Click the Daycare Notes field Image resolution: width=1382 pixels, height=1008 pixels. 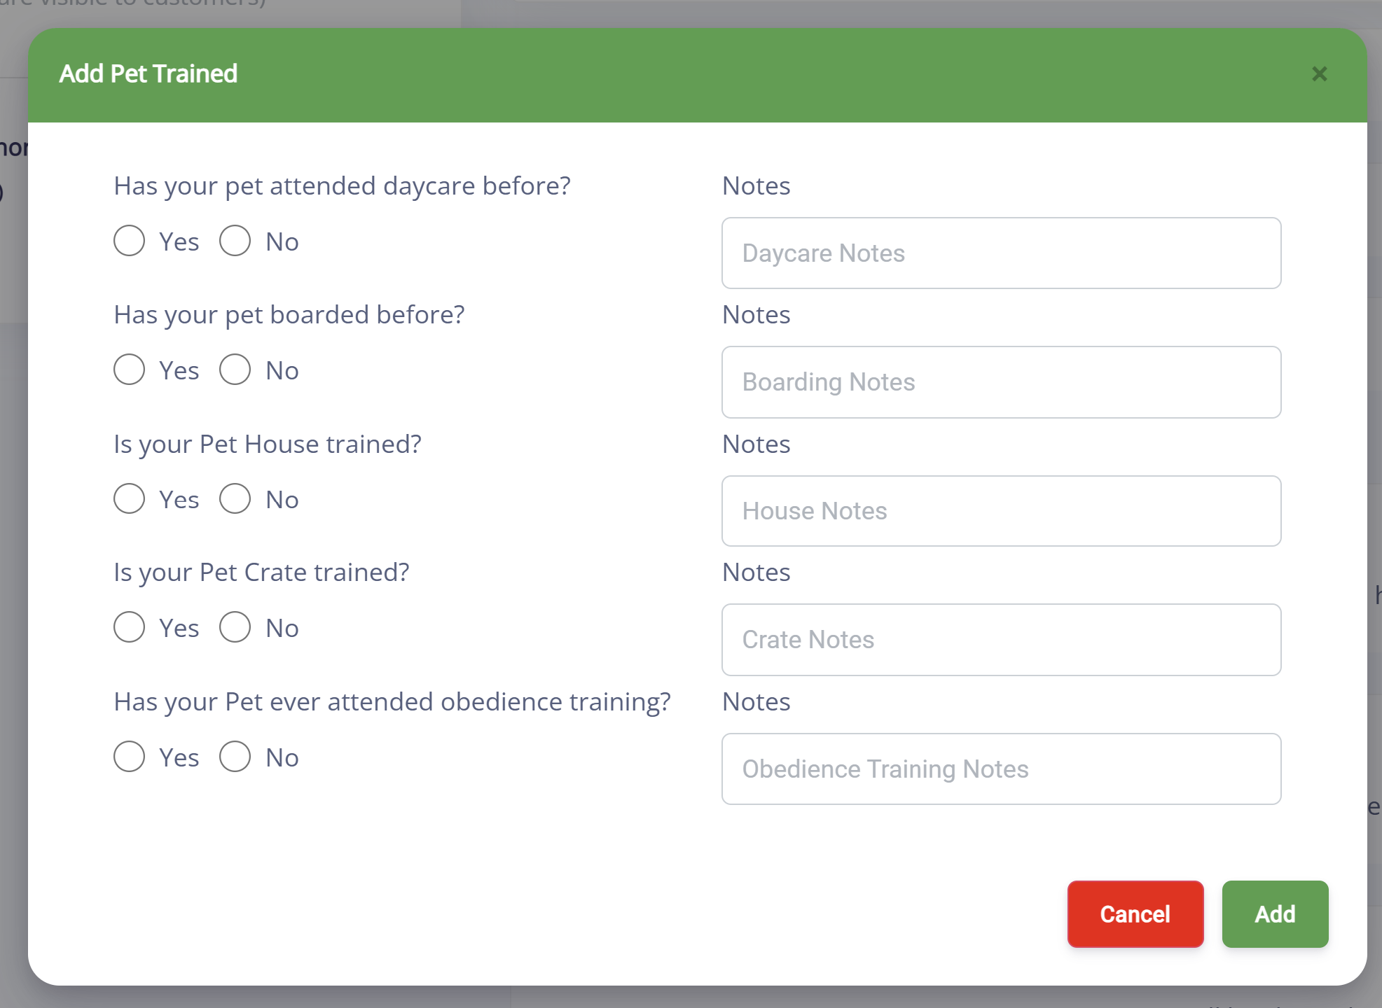pyautogui.click(x=1001, y=253)
